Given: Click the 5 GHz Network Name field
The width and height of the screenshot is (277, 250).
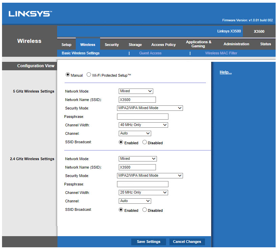Looking at the screenshot, I should [137, 100].
